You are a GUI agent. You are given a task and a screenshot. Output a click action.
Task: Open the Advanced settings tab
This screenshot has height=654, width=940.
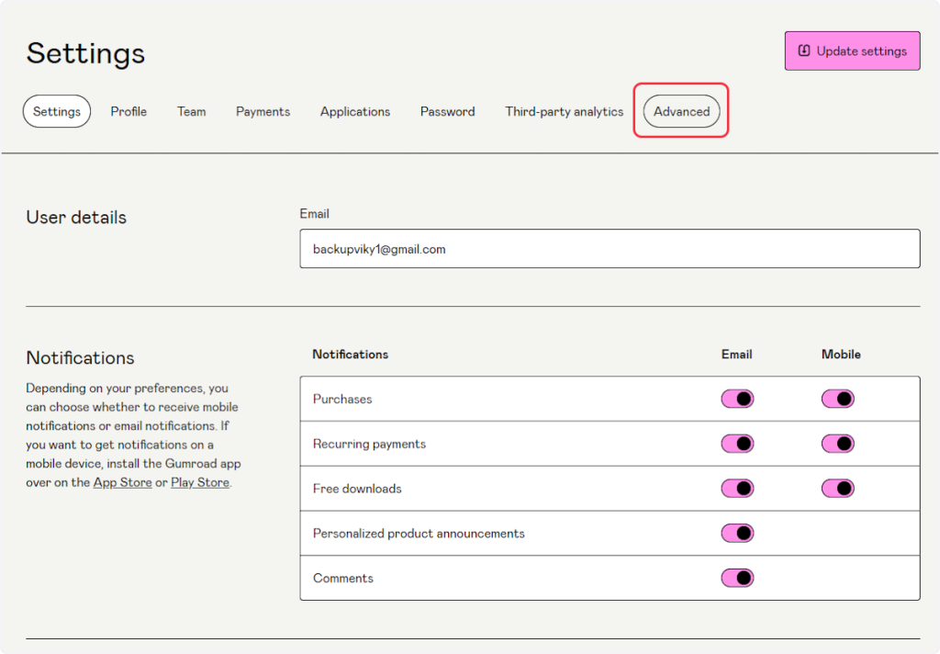tap(681, 111)
